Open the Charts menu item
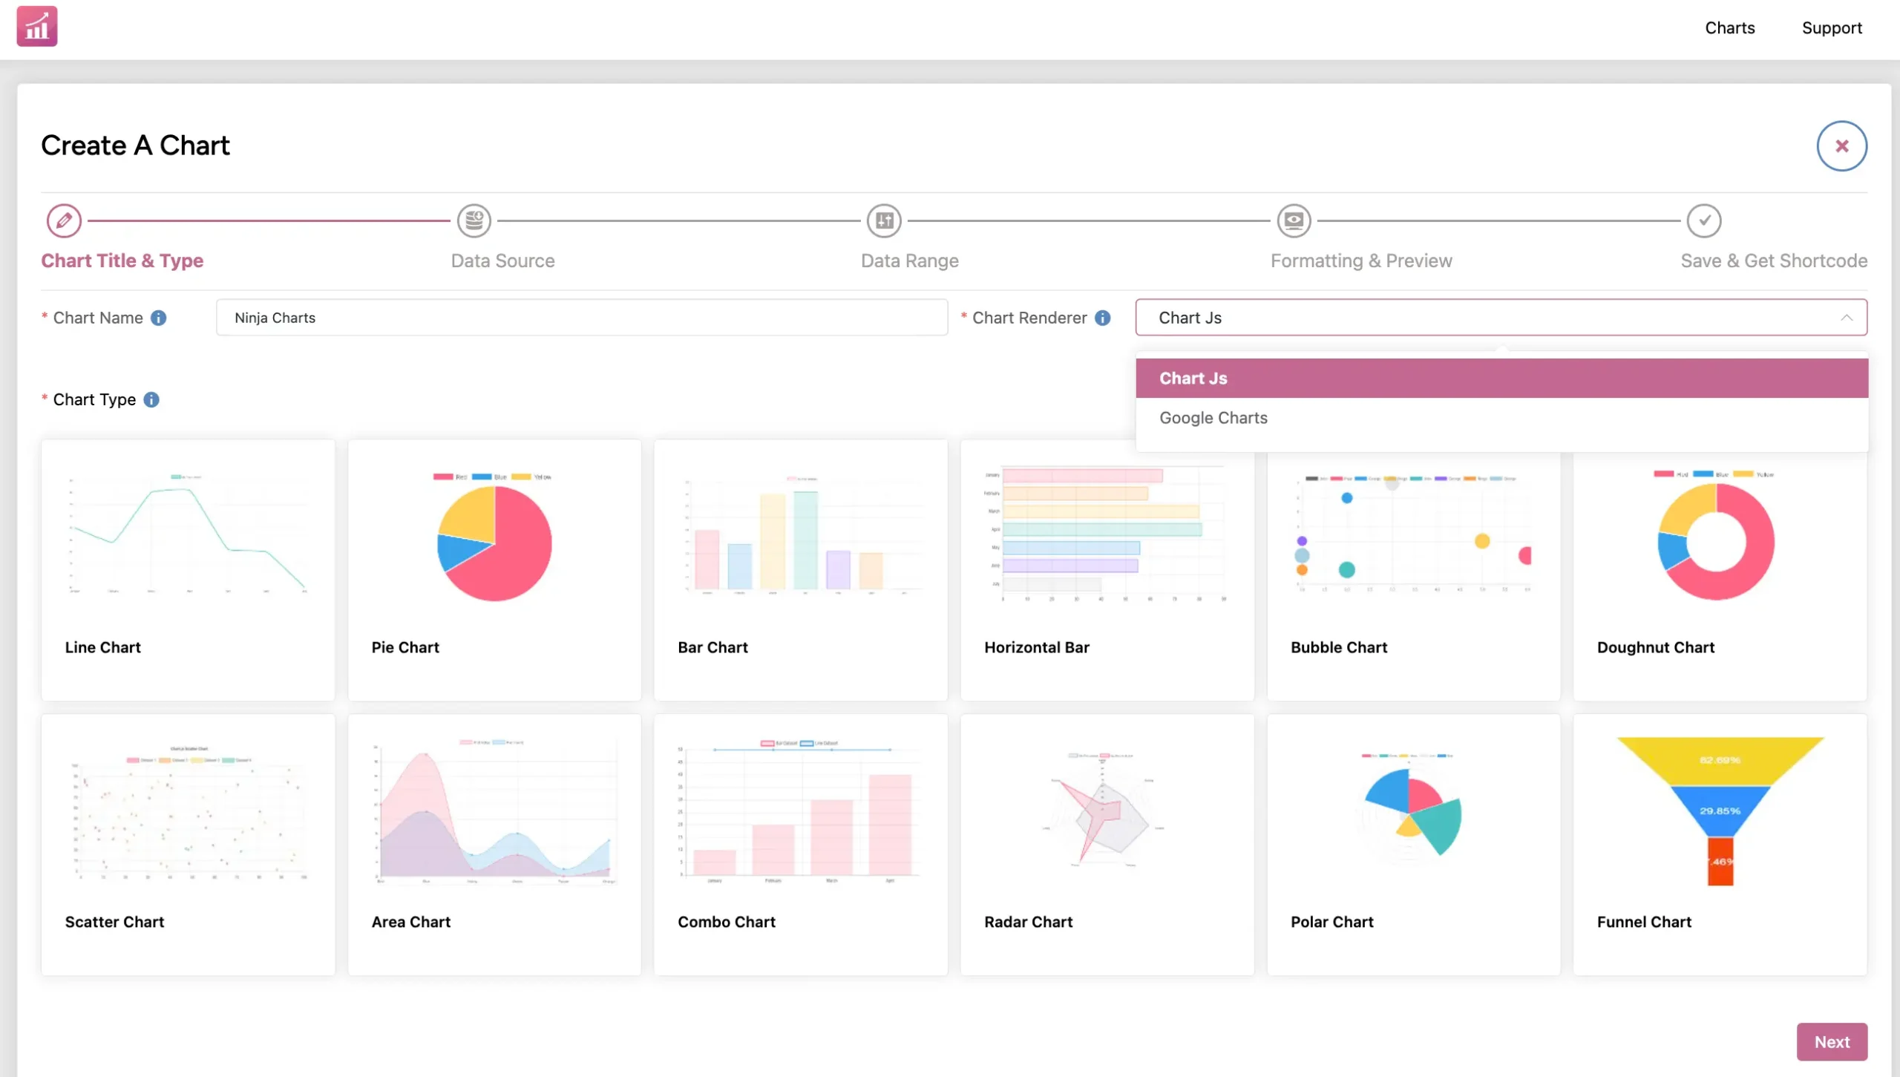The height and width of the screenshot is (1077, 1900). 1729,27
